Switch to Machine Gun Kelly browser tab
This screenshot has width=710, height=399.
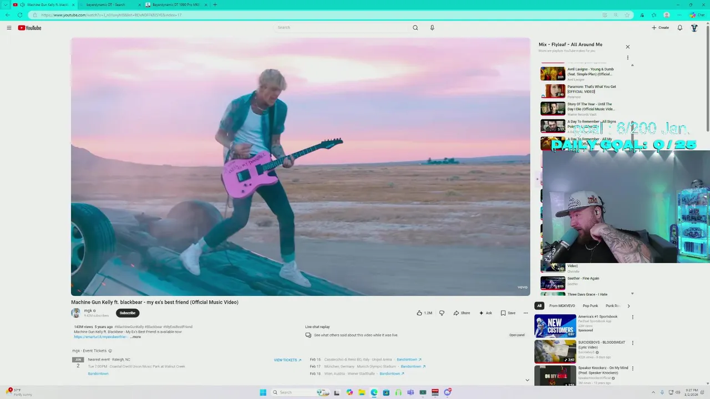tap(43, 4)
